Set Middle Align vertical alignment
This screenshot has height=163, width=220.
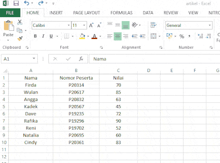[117, 25]
